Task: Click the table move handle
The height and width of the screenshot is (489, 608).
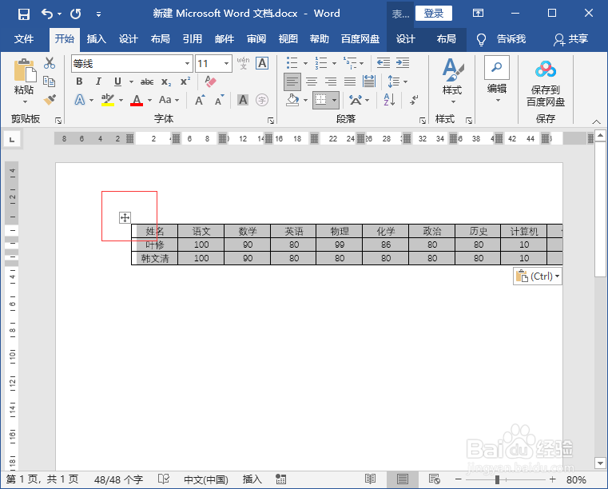Action: (x=125, y=218)
